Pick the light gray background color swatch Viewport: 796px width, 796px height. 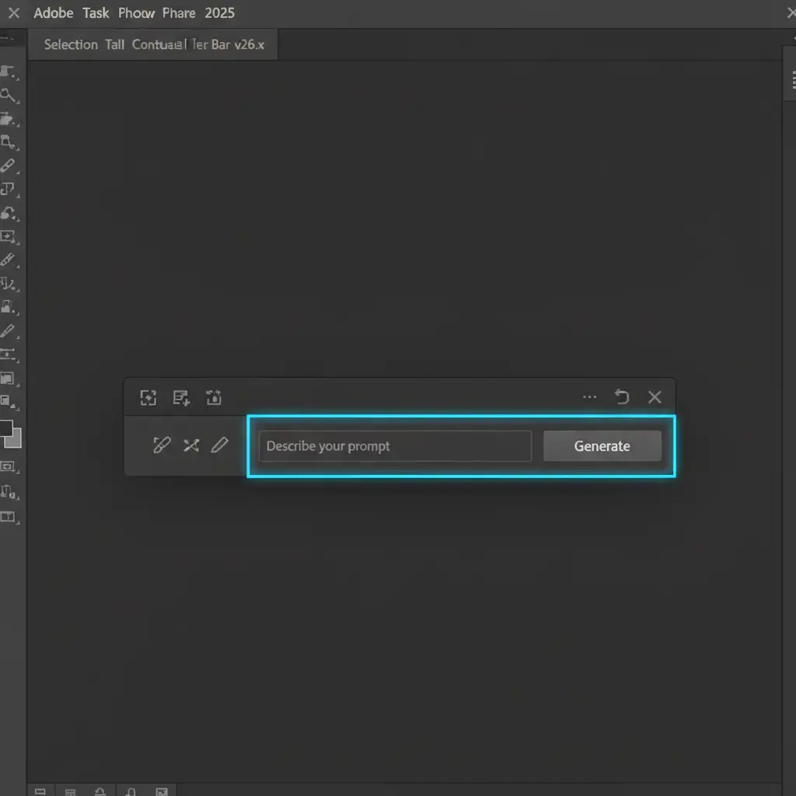point(15,439)
